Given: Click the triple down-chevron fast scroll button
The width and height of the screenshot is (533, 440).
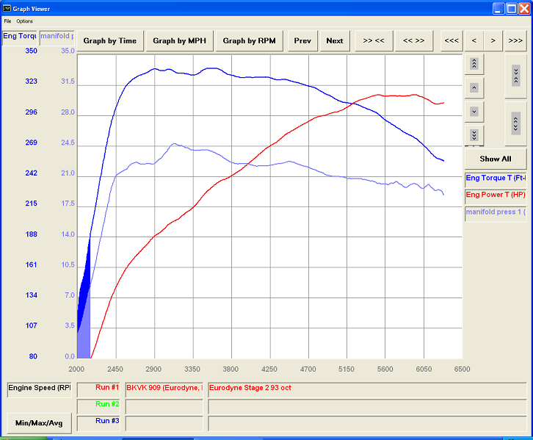Looking at the screenshot, I should pos(474,135).
